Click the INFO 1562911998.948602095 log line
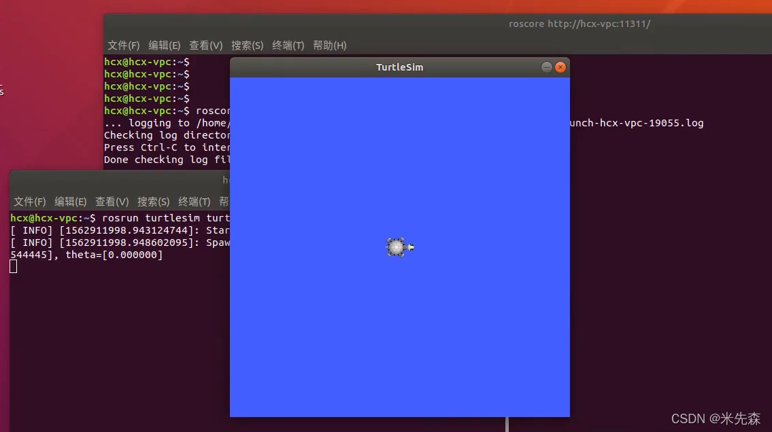The height and width of the screenshot is (432, 772). pyautogui.click(x=120, y=242)
